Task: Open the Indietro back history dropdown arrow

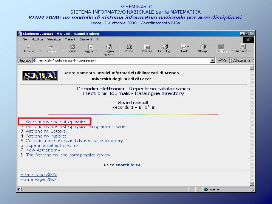Action: point(40,51)
